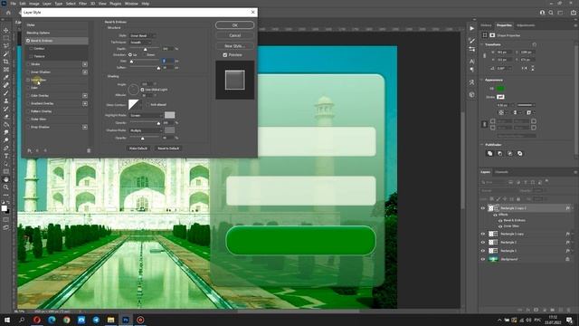This screenshot has height=326, width=579.
Task: Select the Hand tool
Action: coord(6,179)
